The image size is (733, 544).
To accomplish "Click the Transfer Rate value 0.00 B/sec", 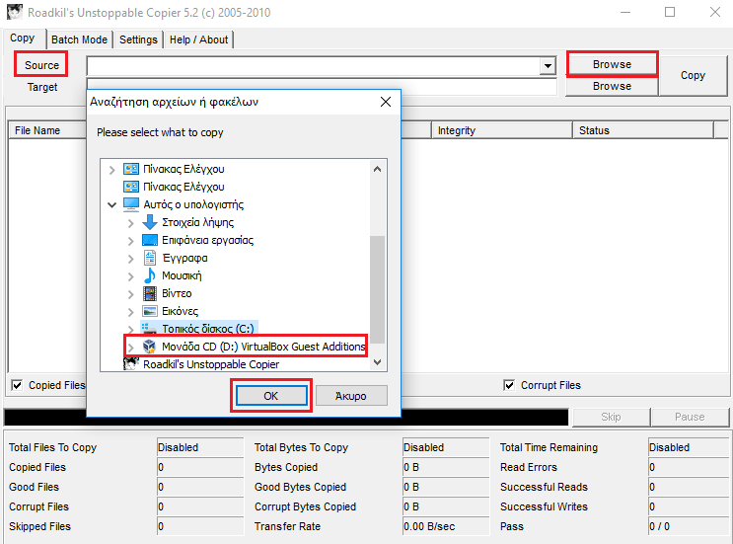I will tap(446, 526).
